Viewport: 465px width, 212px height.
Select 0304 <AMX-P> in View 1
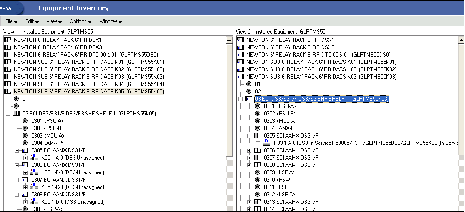click(48, 143)
